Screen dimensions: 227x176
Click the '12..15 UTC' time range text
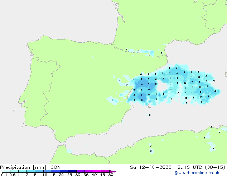(x=189, y=167)
